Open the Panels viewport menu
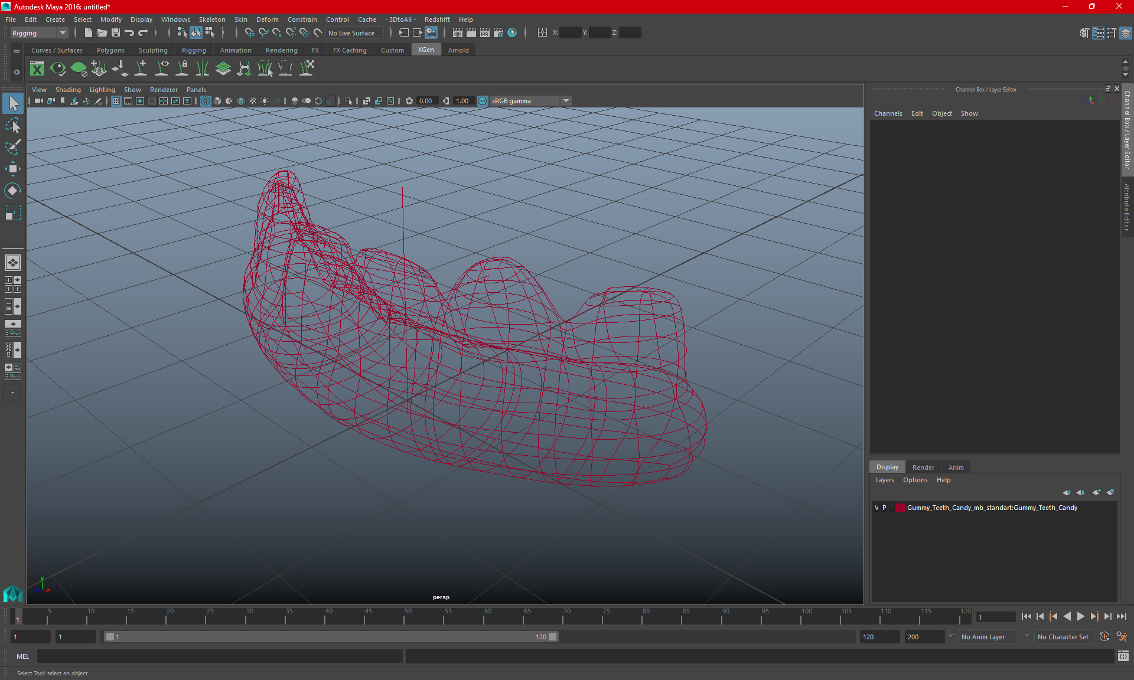Image resolution: width=1134 pixels, height=680 pixels. (x=196, y=90)
